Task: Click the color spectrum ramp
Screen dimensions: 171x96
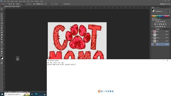Action: click(x=160, y=16)
